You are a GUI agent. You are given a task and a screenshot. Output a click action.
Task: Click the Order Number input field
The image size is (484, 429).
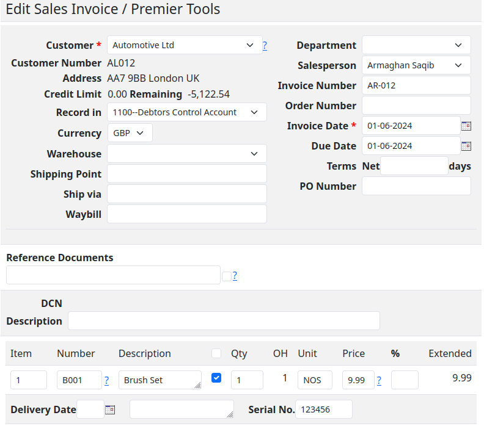click(x=416, y=106)
